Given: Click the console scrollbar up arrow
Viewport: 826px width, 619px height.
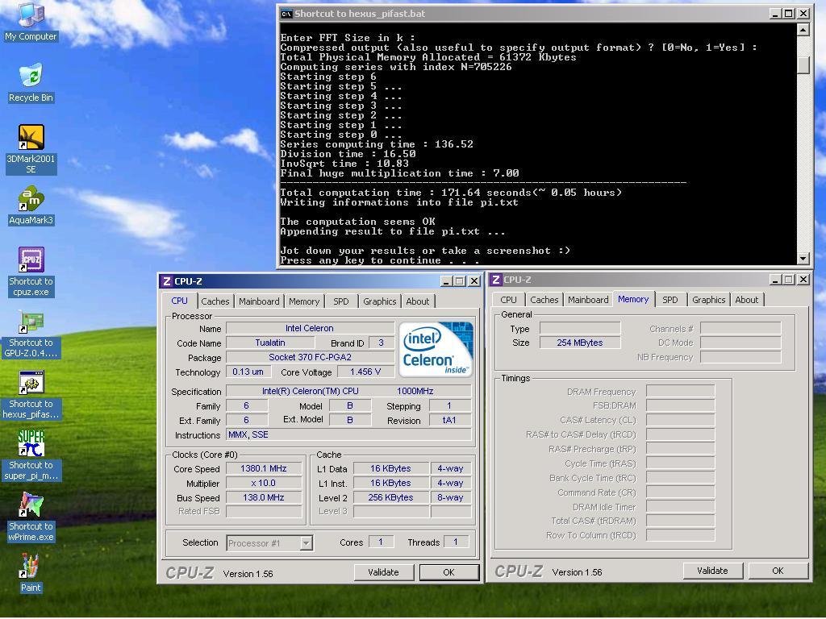Looking at the screenshot, I should click(803, 30).
